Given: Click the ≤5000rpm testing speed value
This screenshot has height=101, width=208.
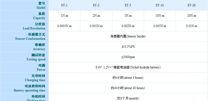Looking at the screenshot, I should click(x=128, y=57).
